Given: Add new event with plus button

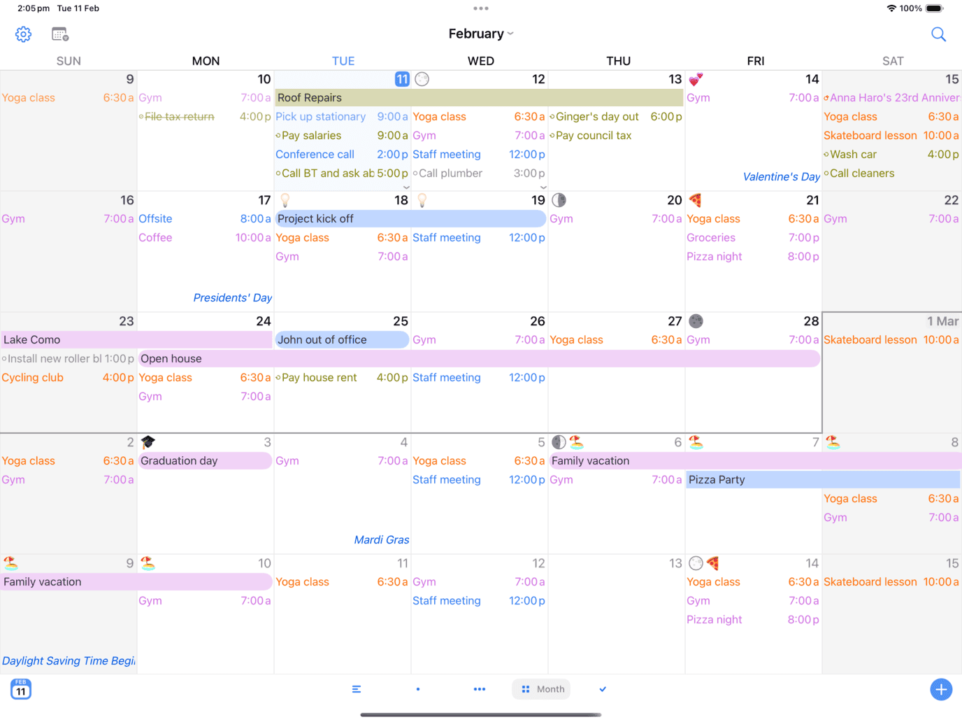Looking at the screenshot, I should pos(941,689).
